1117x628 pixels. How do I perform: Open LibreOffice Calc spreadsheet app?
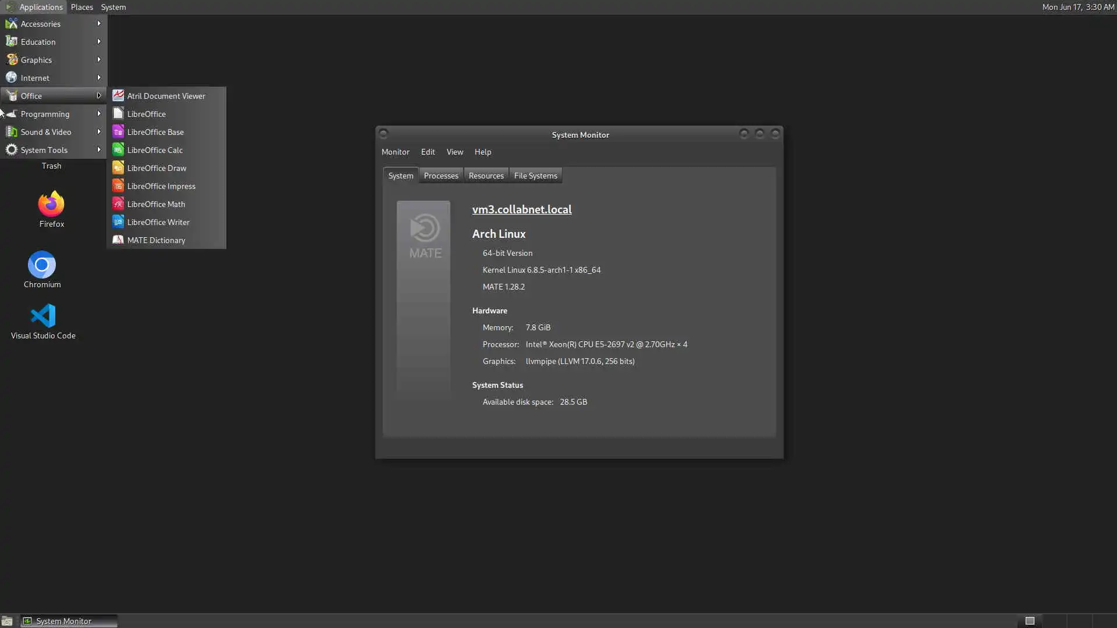pos(155,150)
